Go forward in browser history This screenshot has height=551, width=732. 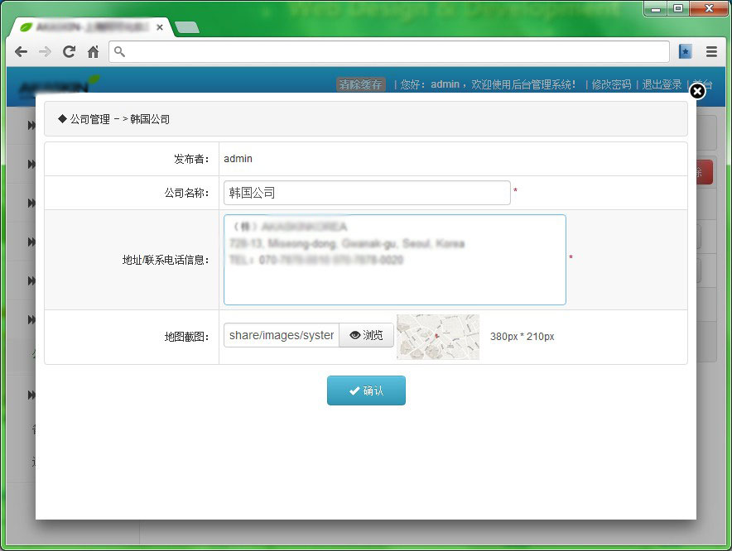[46, 51]
